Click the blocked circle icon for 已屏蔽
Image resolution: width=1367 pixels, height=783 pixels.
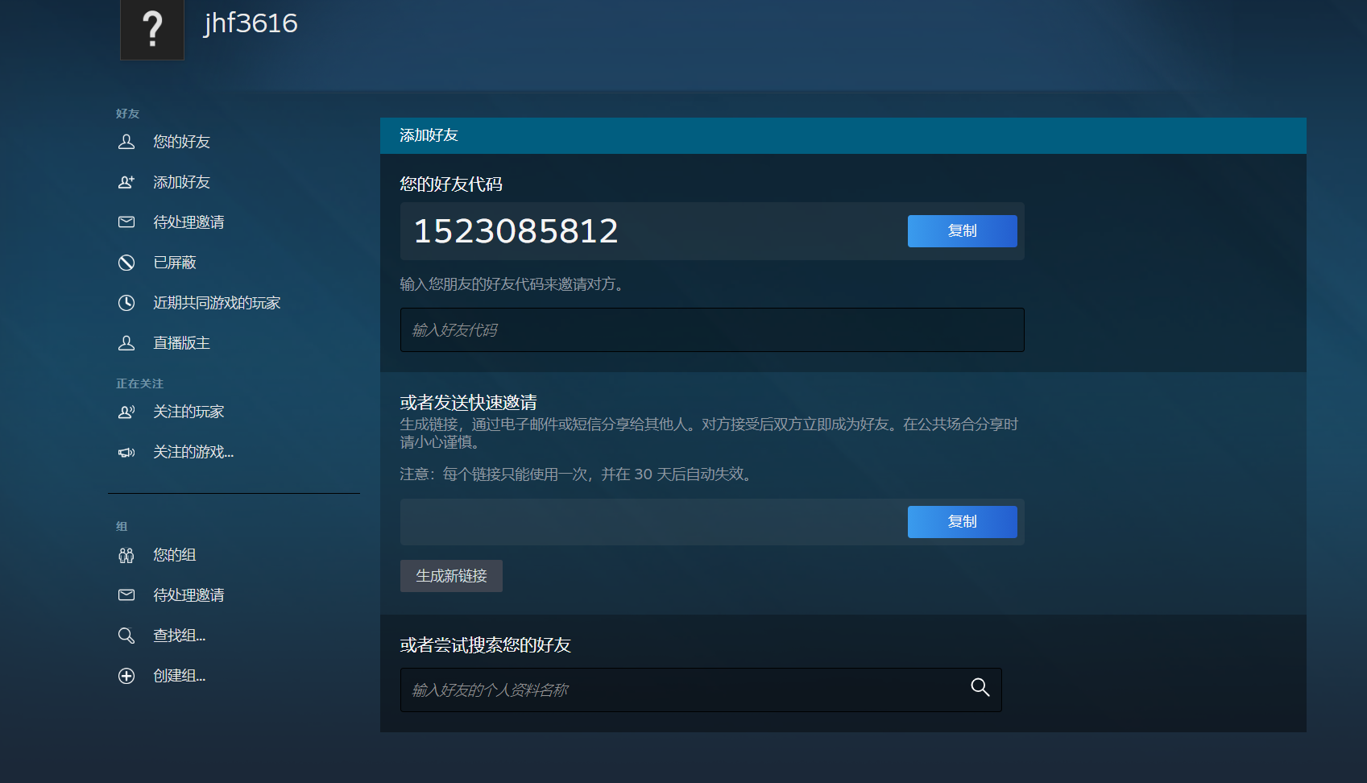click(126, 263)
